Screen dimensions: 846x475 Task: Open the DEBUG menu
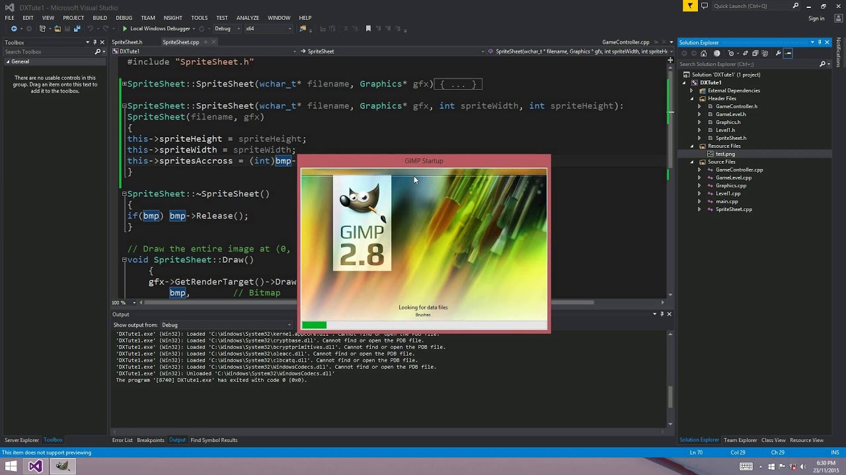124,18
